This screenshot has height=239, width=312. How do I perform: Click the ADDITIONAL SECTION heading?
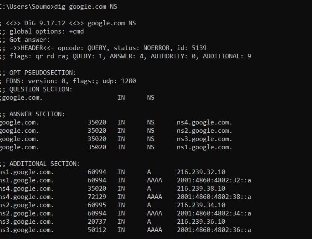[x=45, y=164]
